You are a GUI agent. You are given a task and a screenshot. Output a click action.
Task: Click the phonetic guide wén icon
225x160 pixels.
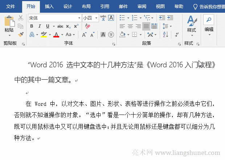coord(103,18)
